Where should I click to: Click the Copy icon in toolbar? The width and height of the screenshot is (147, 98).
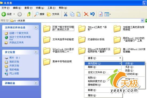pyautogui.click(x=72, y=14)
